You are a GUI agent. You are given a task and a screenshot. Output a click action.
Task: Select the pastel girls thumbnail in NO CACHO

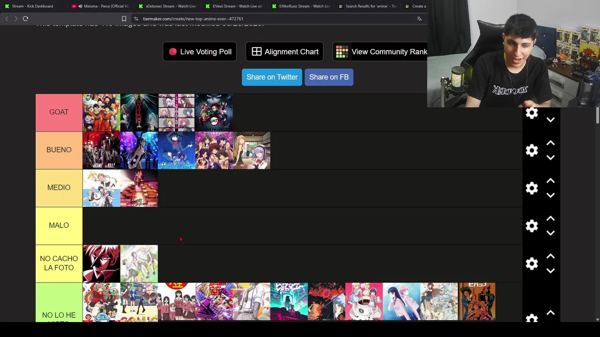tap(139, 264)
